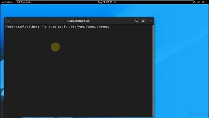Open a new terminal tab
The width and height of the screenshot is (209, 118).
pos(8,21)
